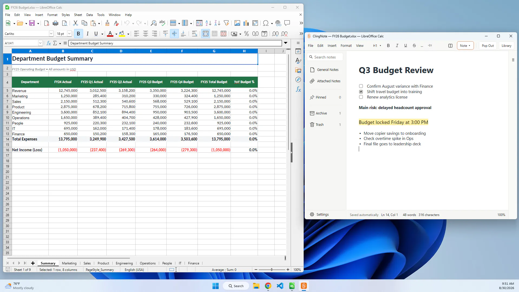The height and width of the screenshot is (292, 519).
Task: Open the background color dropdown arrow
Action: (x=128, y=34)
